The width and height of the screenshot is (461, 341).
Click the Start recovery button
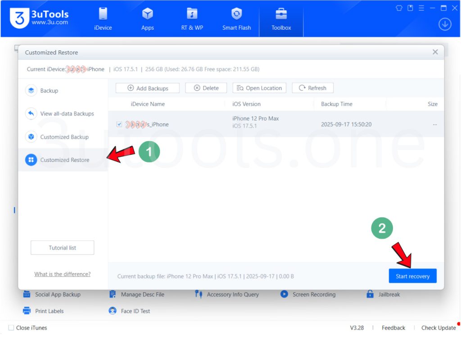(x=412, y=276)
